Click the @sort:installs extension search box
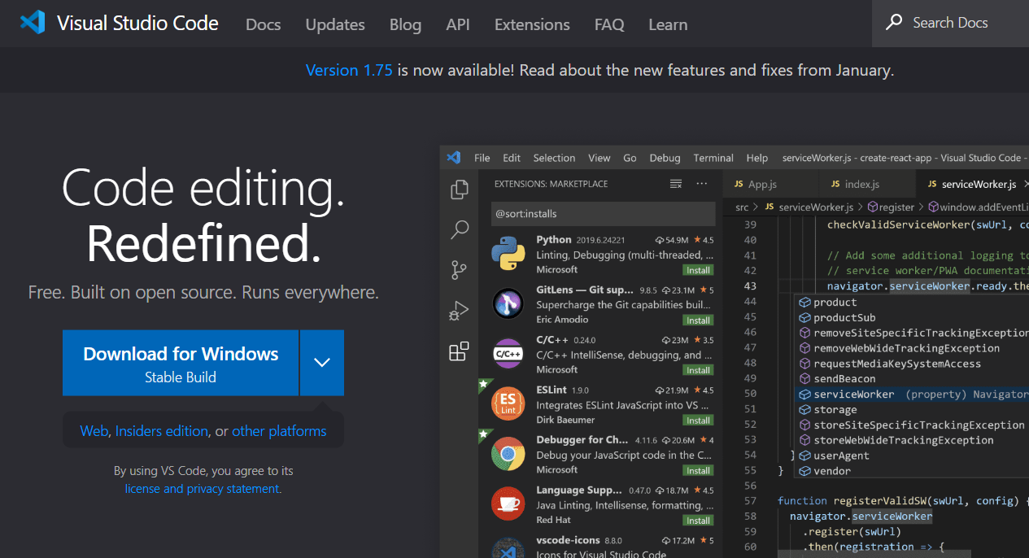Image resolution: width=1029 pixels, height=558 pixels. pos(604,214)
